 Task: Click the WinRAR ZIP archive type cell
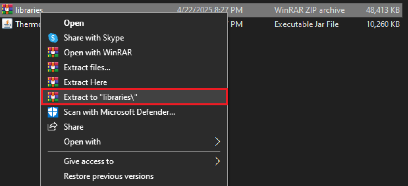point(309,10)
